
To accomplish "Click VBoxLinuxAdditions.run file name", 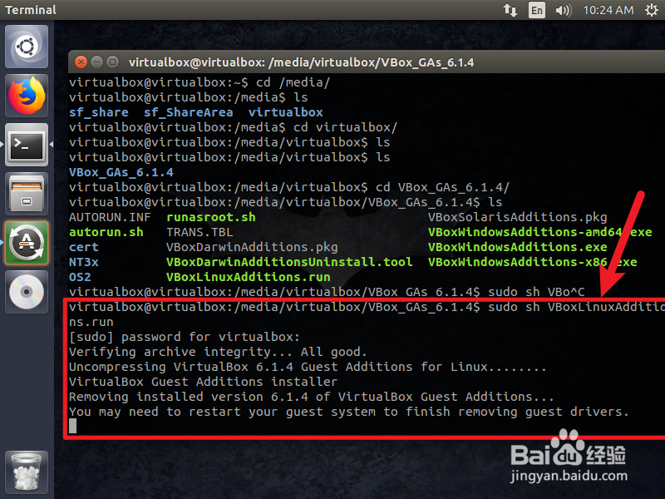I will point(248,277).
